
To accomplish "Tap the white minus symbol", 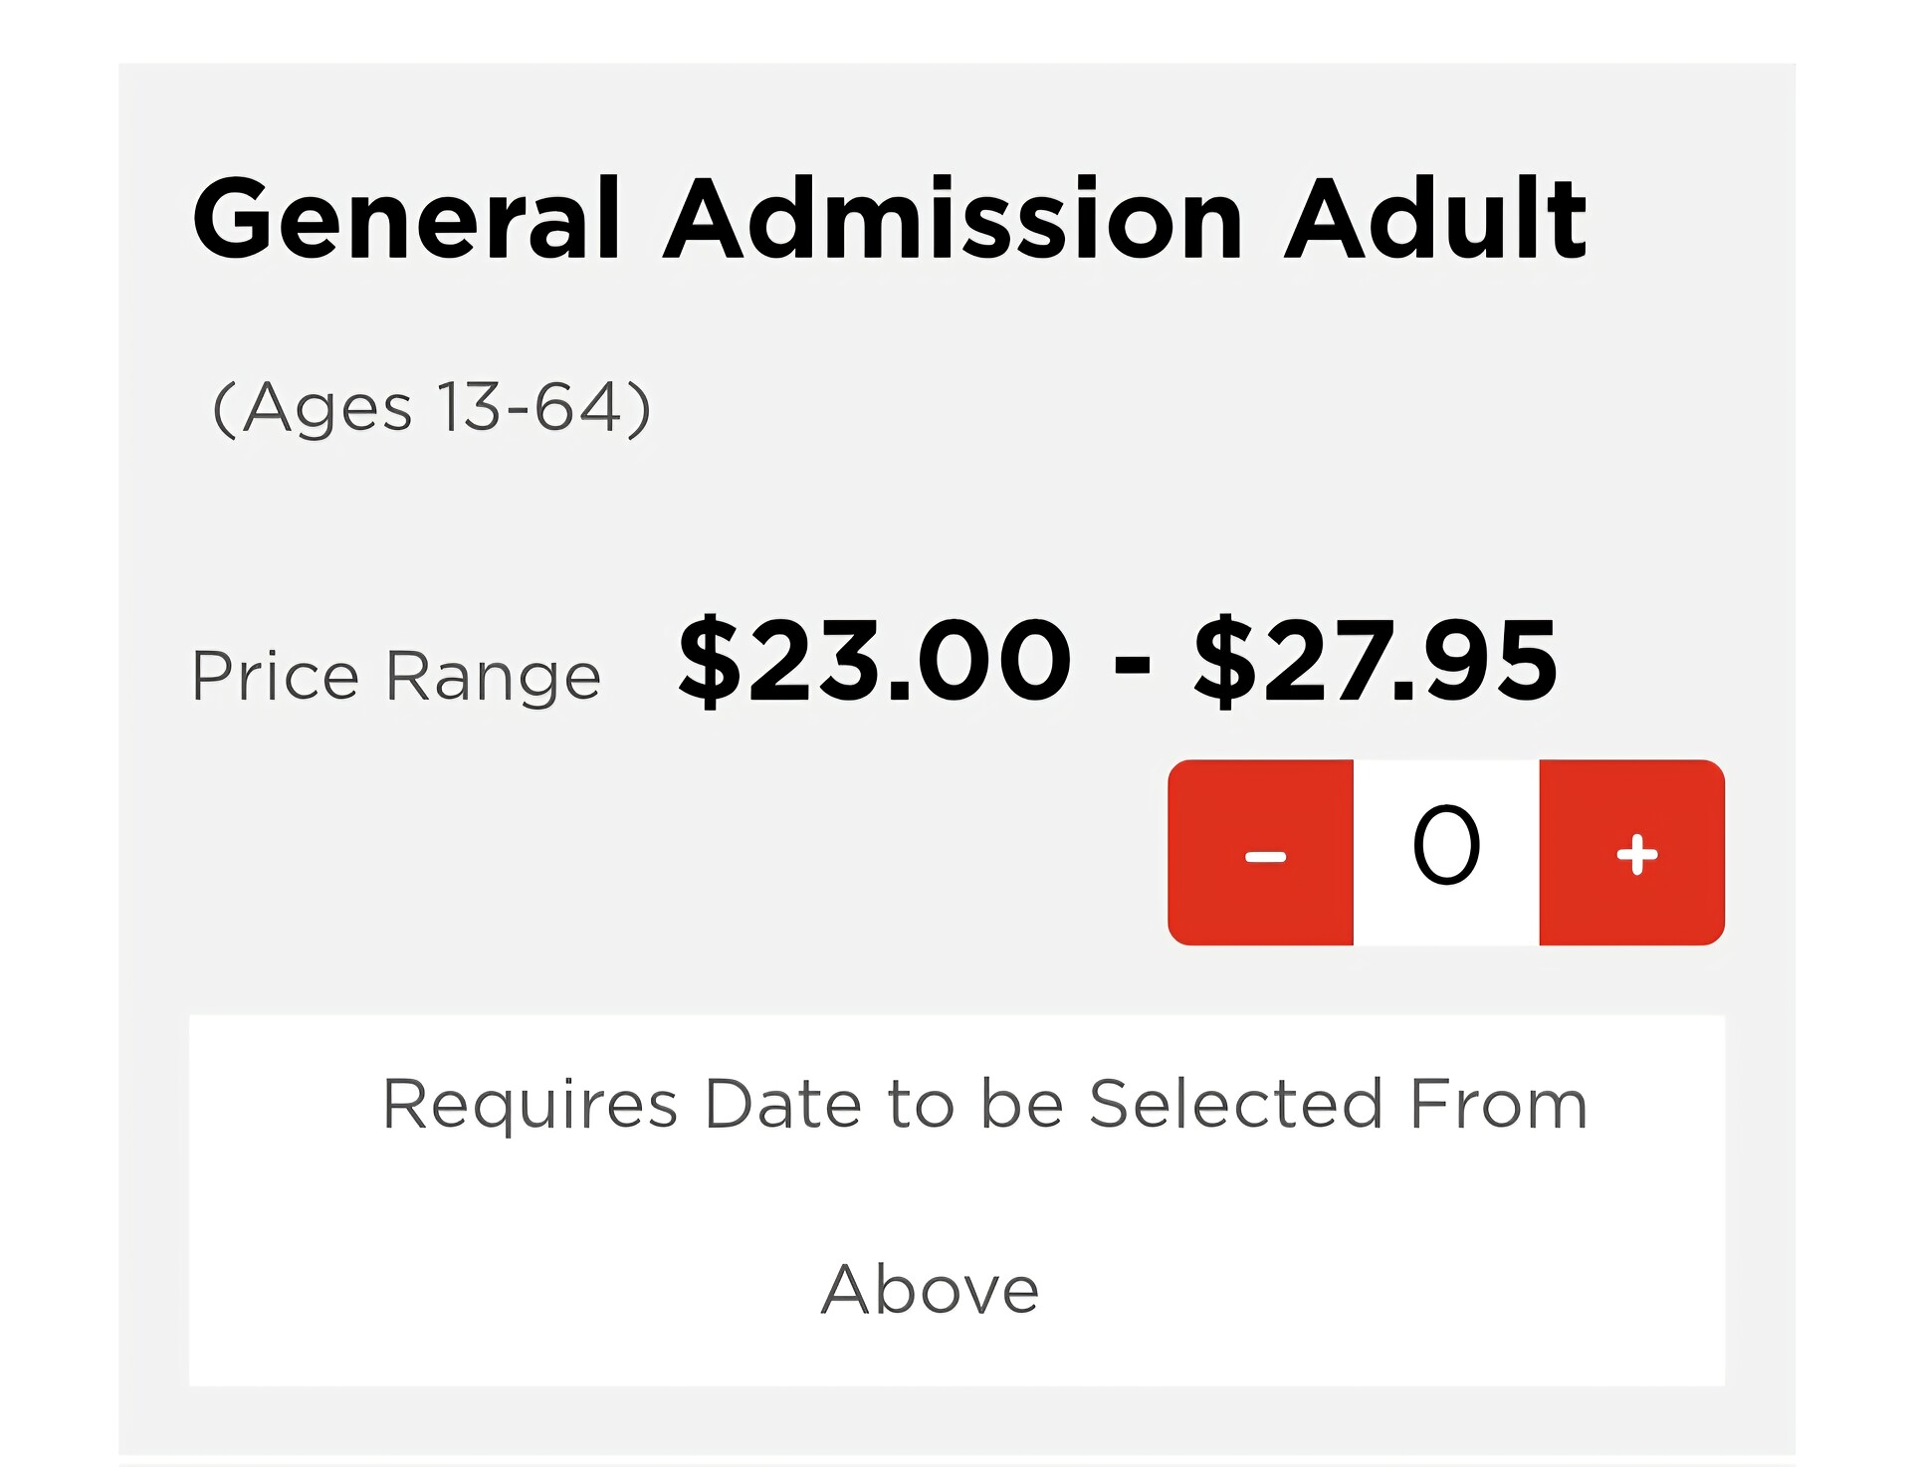I will (1265, 856).
